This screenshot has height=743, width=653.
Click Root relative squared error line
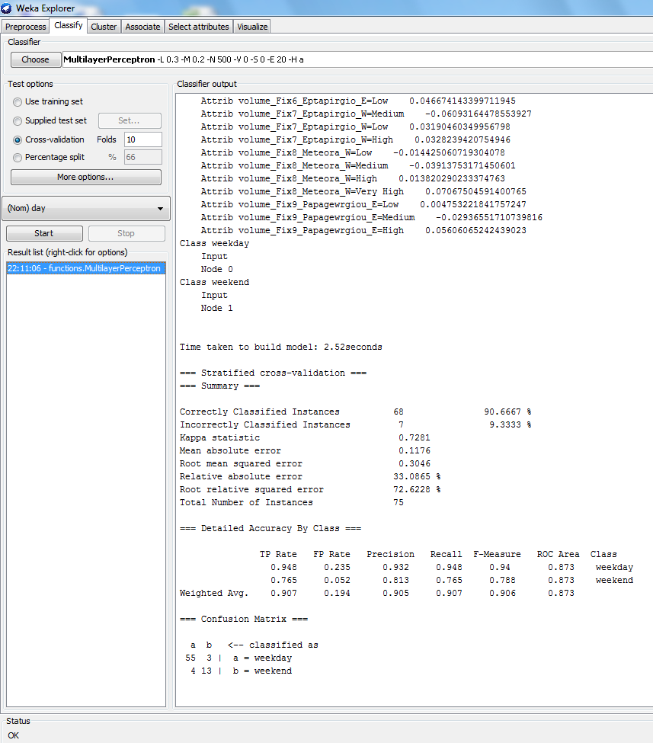[x=310, y=489]
